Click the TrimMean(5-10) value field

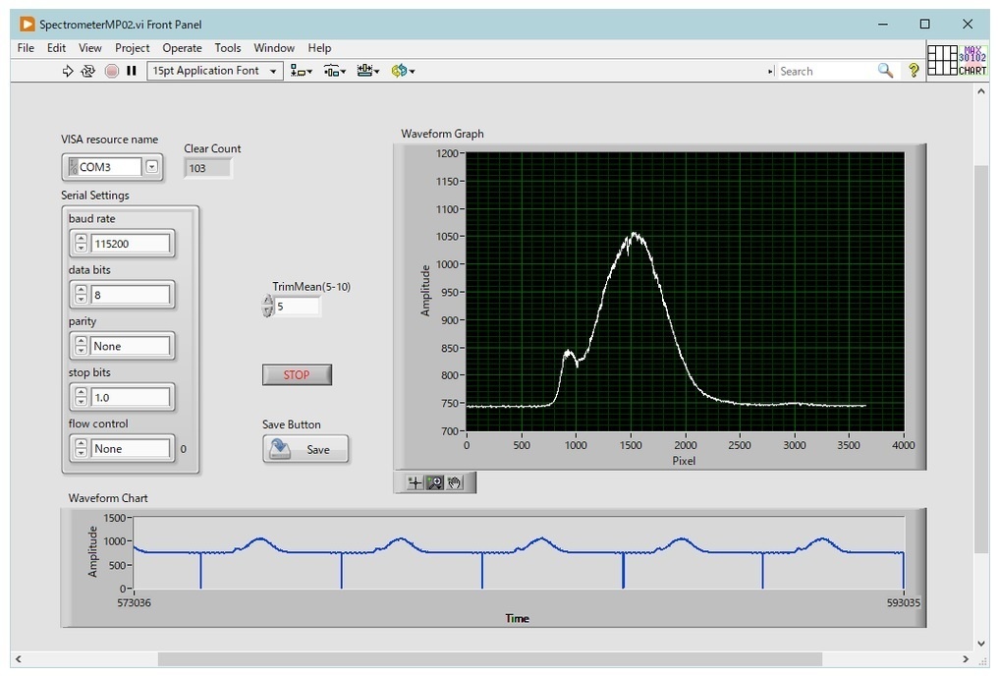click(x=297, y=306)
